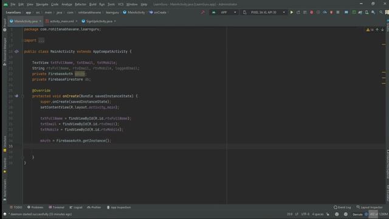Open the App Inspection tool window
Screen dimensions: 389x219
[119, 207]
